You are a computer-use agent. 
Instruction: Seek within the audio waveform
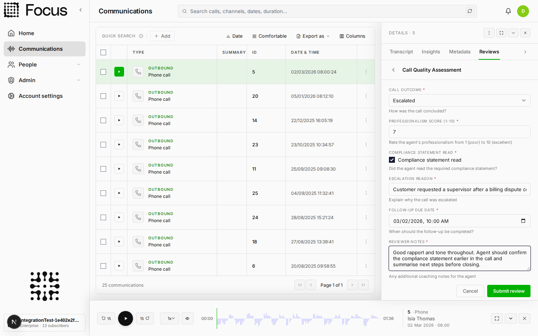(x=298, y=318)
